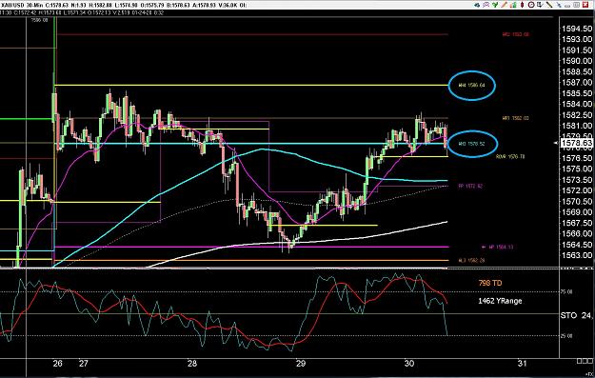Click the XAU/USD 30-Min title text
Viewport: 595px width, 378px height.
point(22,5)
